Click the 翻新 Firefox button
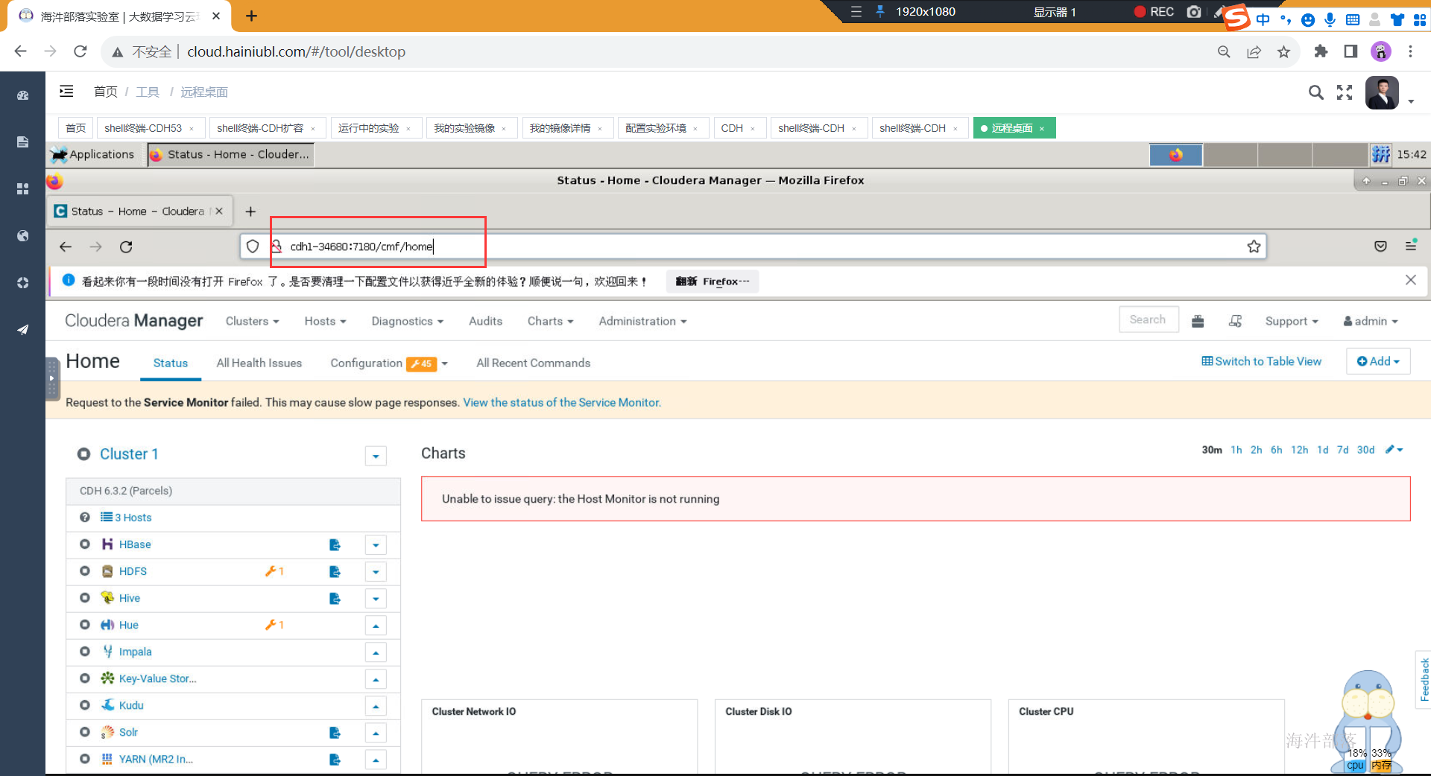Viewport: 1431px width, 776px height. coord(713,281)
